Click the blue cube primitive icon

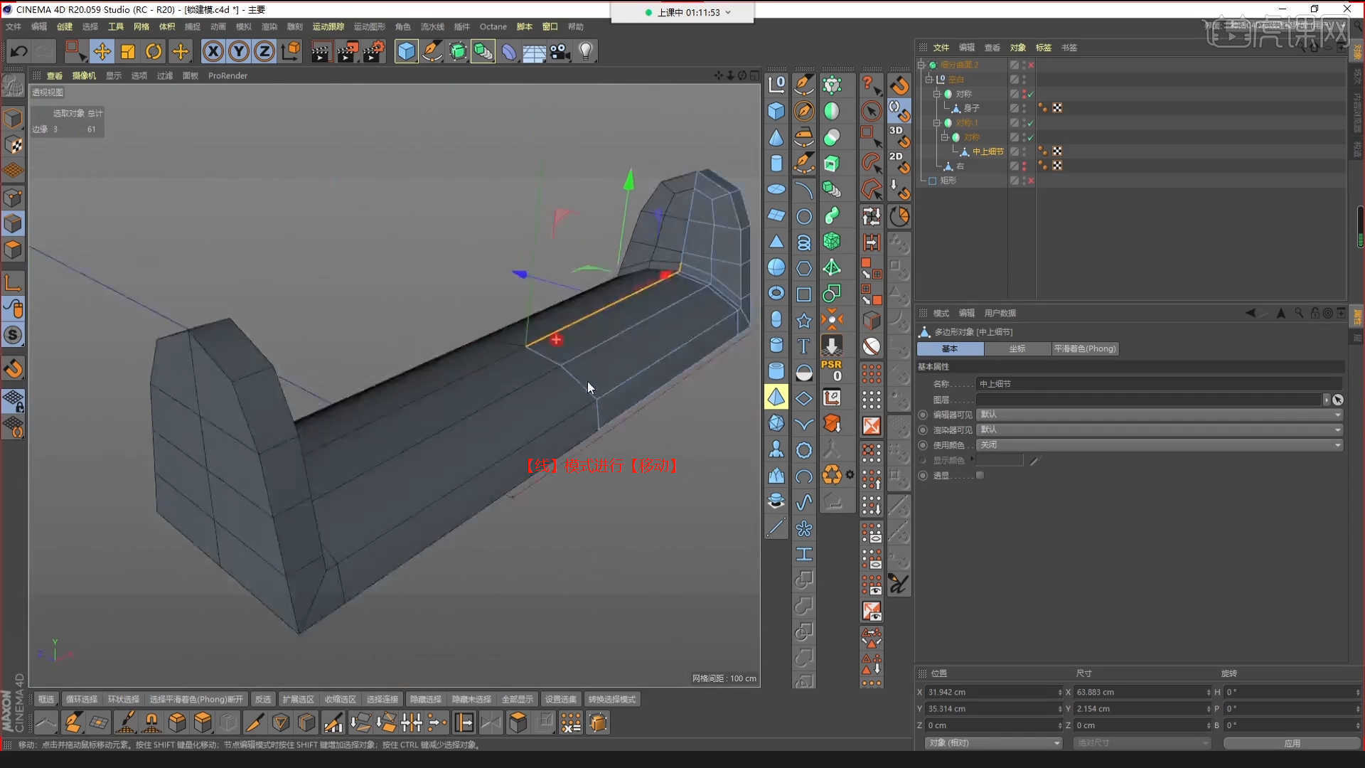tap(406, 51)
